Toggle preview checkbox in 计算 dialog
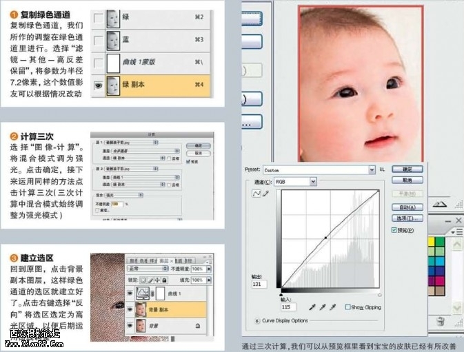This screenshot has width=464, height=352. pyautogui.click(x=188, y=161)
